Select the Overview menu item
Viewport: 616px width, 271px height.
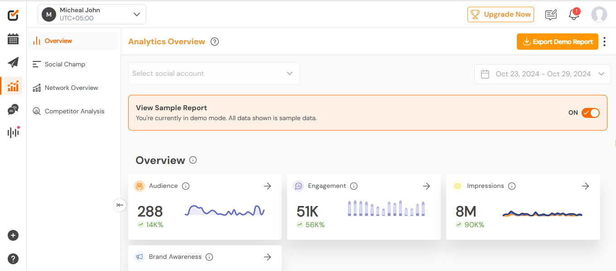coord(73,41)
